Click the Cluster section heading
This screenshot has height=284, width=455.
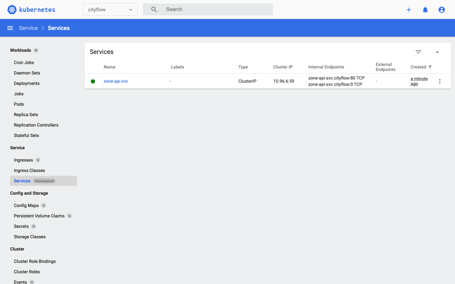[17, 249]
